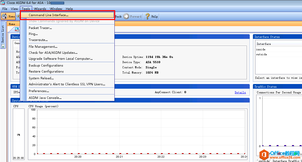302x162 pixels.
Task: Select Administrator's Alert to Clientless SSL VPN Users
Action: tap(67, 84)
